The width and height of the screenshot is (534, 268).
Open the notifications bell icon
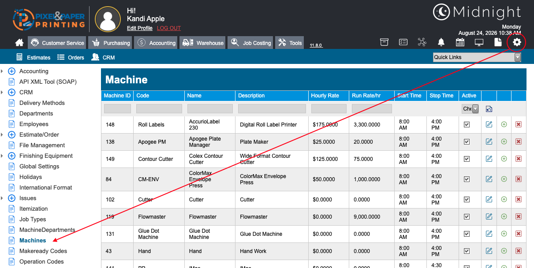[x=441, y=42]
